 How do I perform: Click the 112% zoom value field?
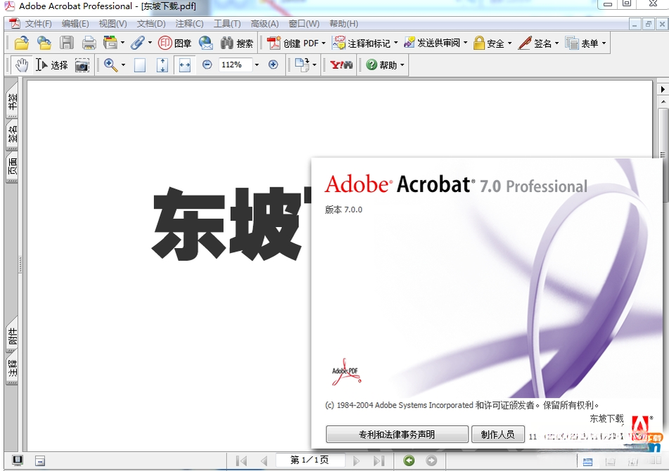coord(236,65)
